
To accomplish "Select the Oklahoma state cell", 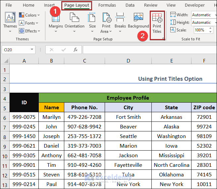I will [172, 175].
